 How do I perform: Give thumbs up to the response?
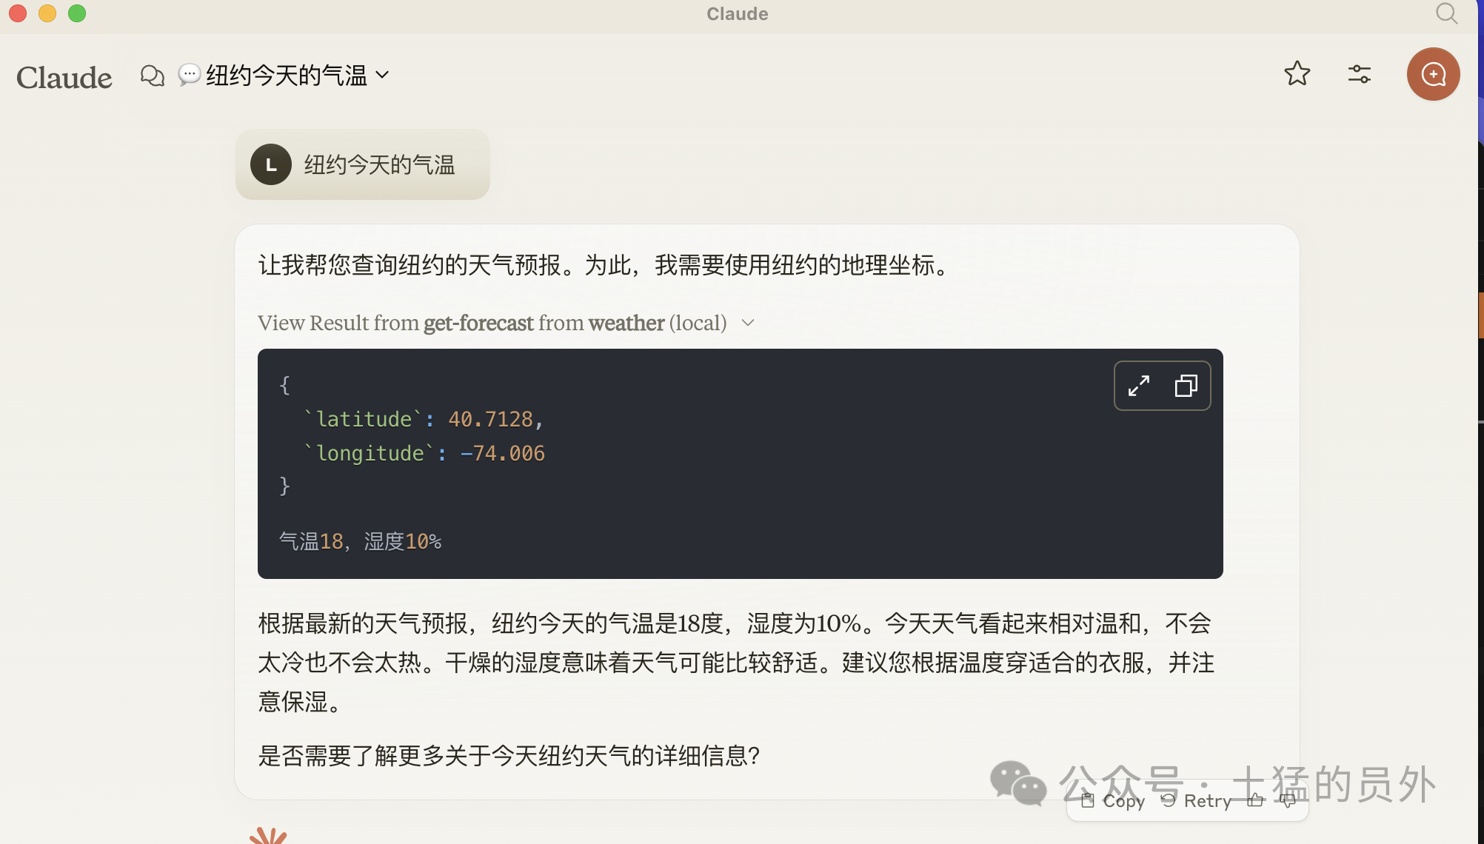1255,800
